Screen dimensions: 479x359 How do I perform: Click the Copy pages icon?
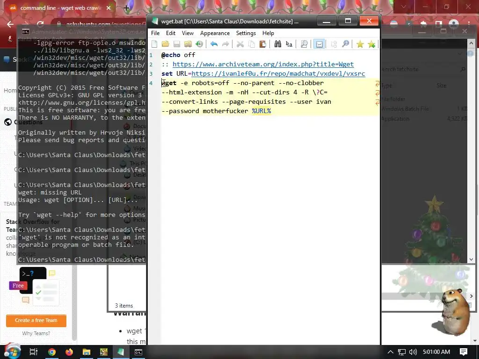coord(251,44)
